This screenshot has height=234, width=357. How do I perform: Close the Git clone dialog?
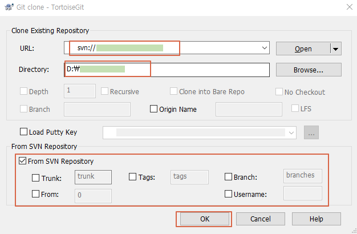(x=349, y=7)
